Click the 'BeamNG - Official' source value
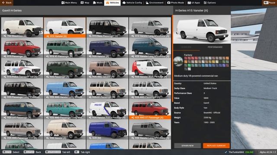 pos(212,113)
